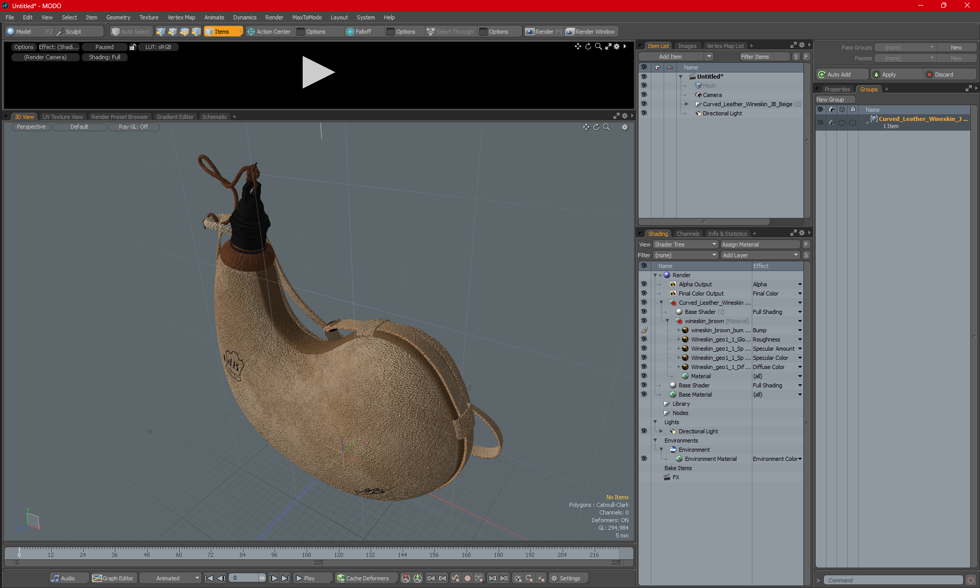Hide the Alpha Output shader layer

644,284
